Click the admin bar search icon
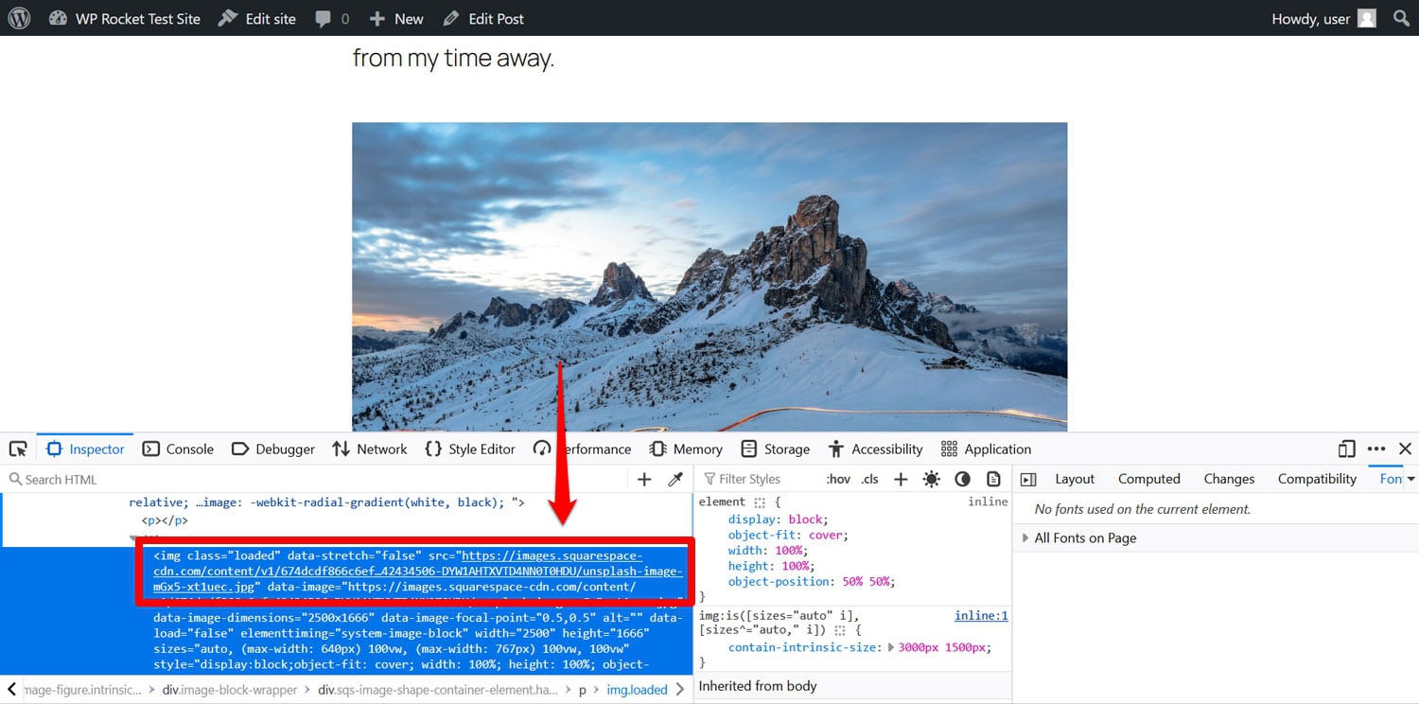The image size is (1419, 704). click(x=1401, y=18)
